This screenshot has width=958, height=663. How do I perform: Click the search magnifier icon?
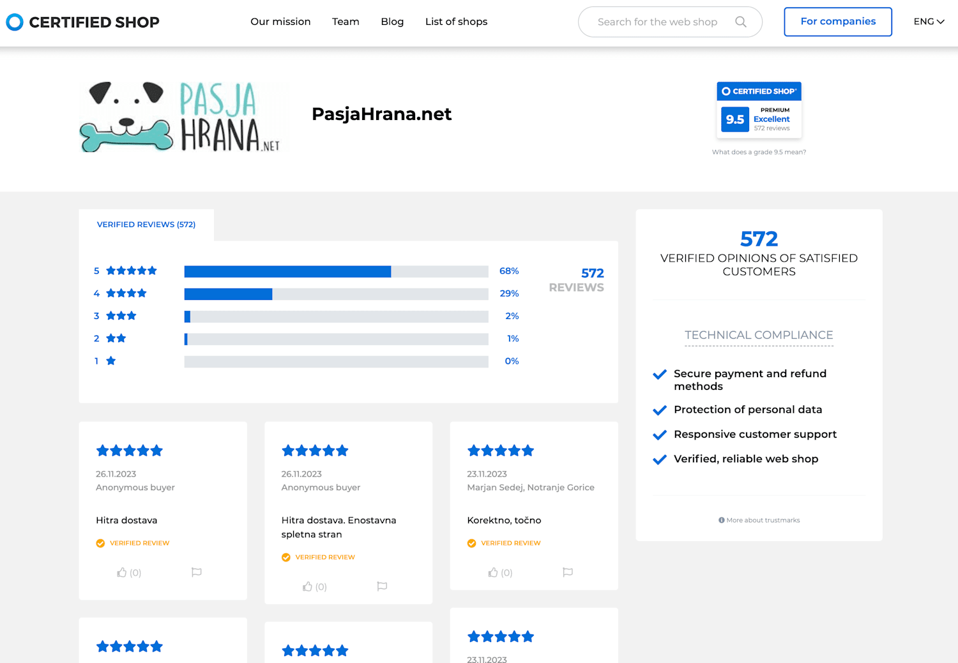pos(741,22)
